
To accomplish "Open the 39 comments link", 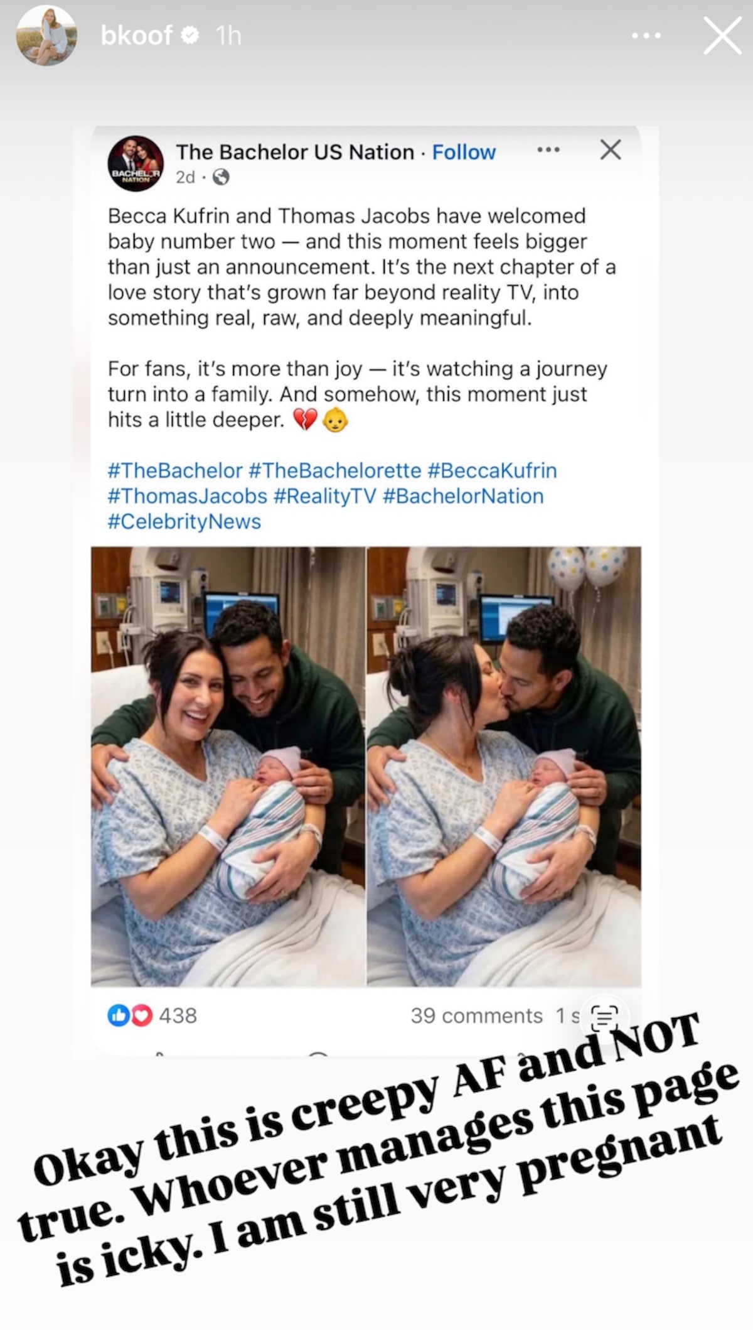I will [476, 1015].
